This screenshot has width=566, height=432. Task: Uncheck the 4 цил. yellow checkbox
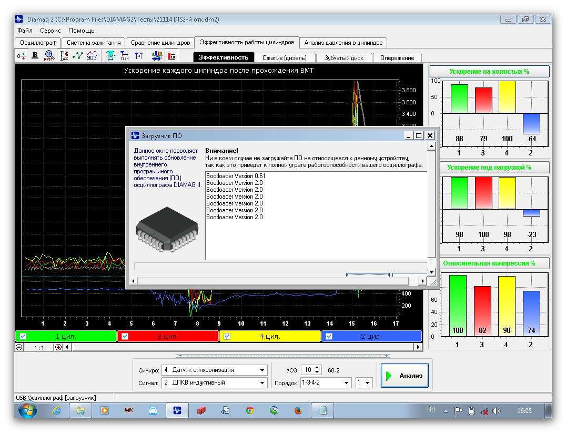tap(227, 337)
